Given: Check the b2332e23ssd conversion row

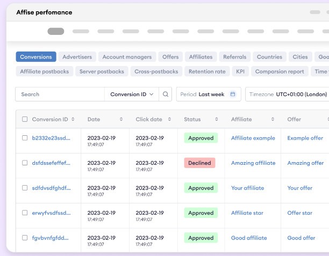Looking at the screenshot, I should (x=25, y=138).
